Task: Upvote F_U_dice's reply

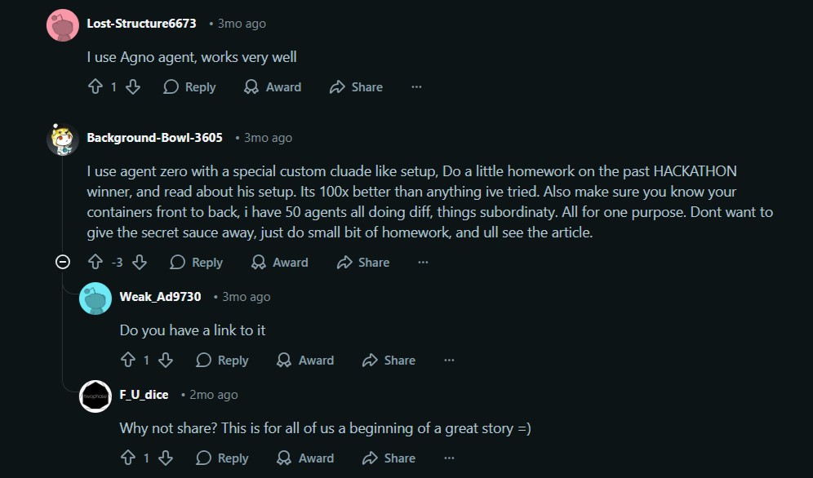Action: click(x=127, y=458)
